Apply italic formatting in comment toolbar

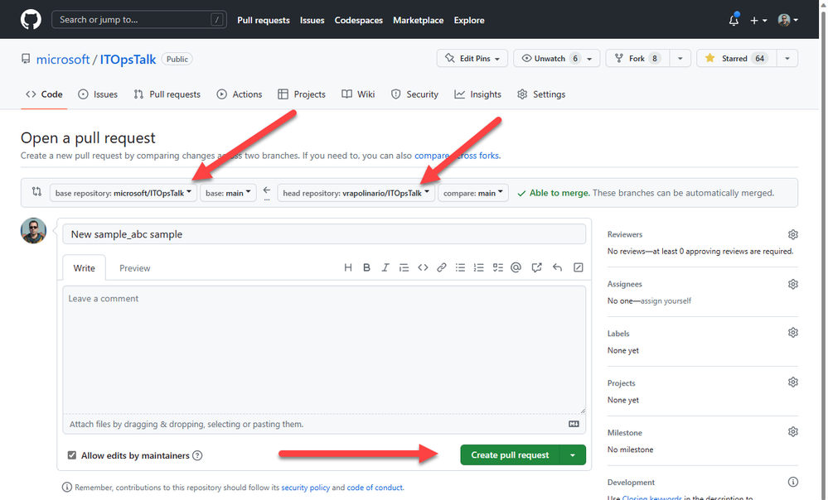385,267
